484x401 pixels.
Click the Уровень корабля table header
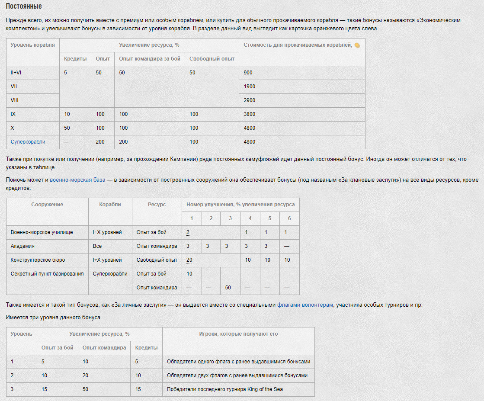pos(33,45)
